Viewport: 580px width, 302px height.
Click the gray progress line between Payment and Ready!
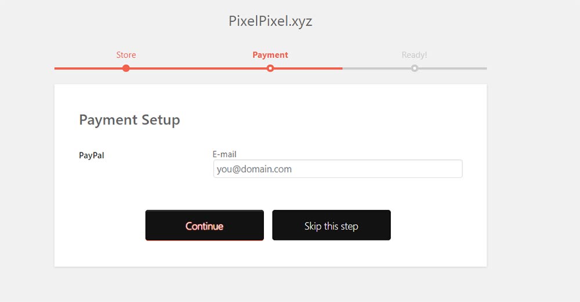click(x=377, y=68)
